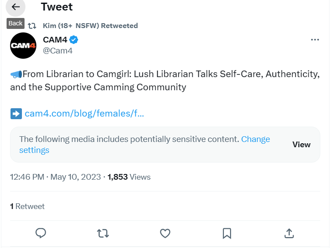Click the blue verified badge

pos(74,40)
